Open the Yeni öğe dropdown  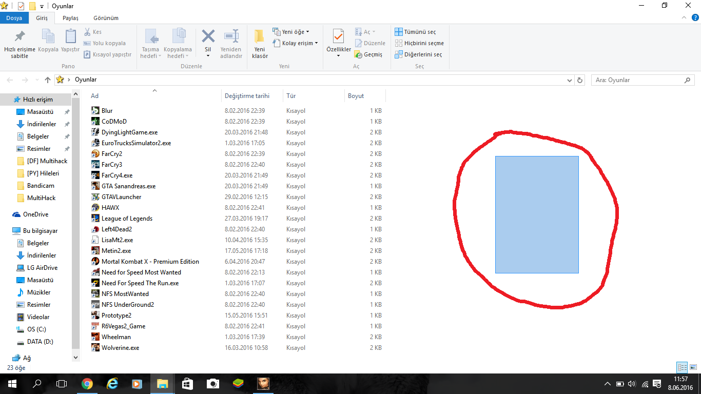coord(291,32)
